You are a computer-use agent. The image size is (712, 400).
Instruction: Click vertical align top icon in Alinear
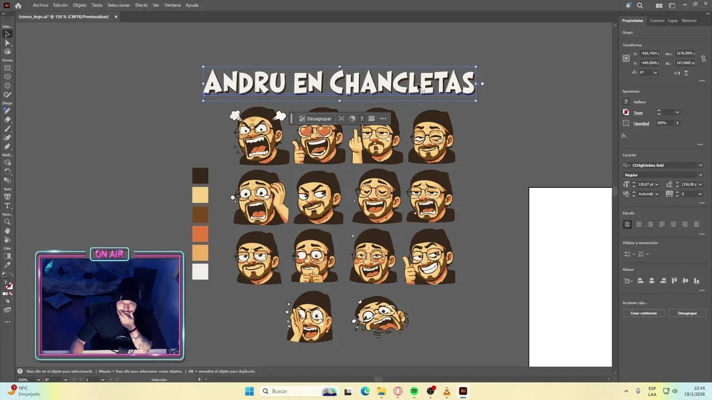(x=675, y=281)
